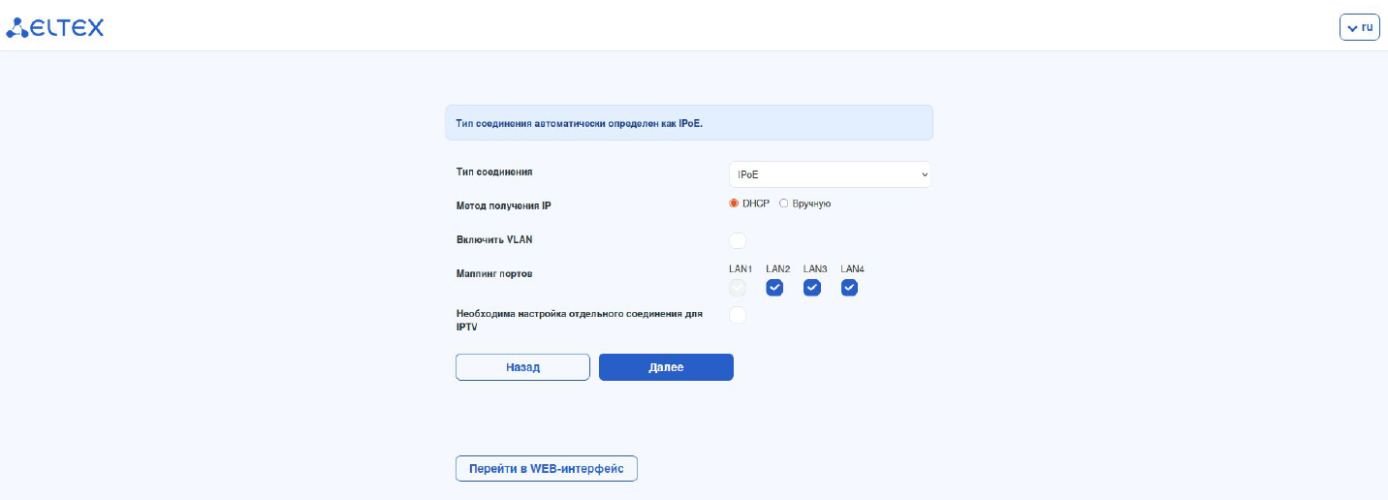Click the Включить VLAN label text

[x=494, y=239]
